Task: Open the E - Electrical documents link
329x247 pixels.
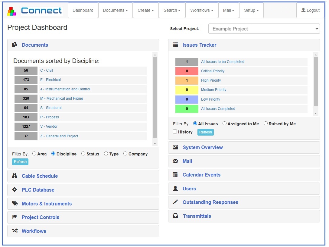Action: pyautogui.click(x=50, y=80)
